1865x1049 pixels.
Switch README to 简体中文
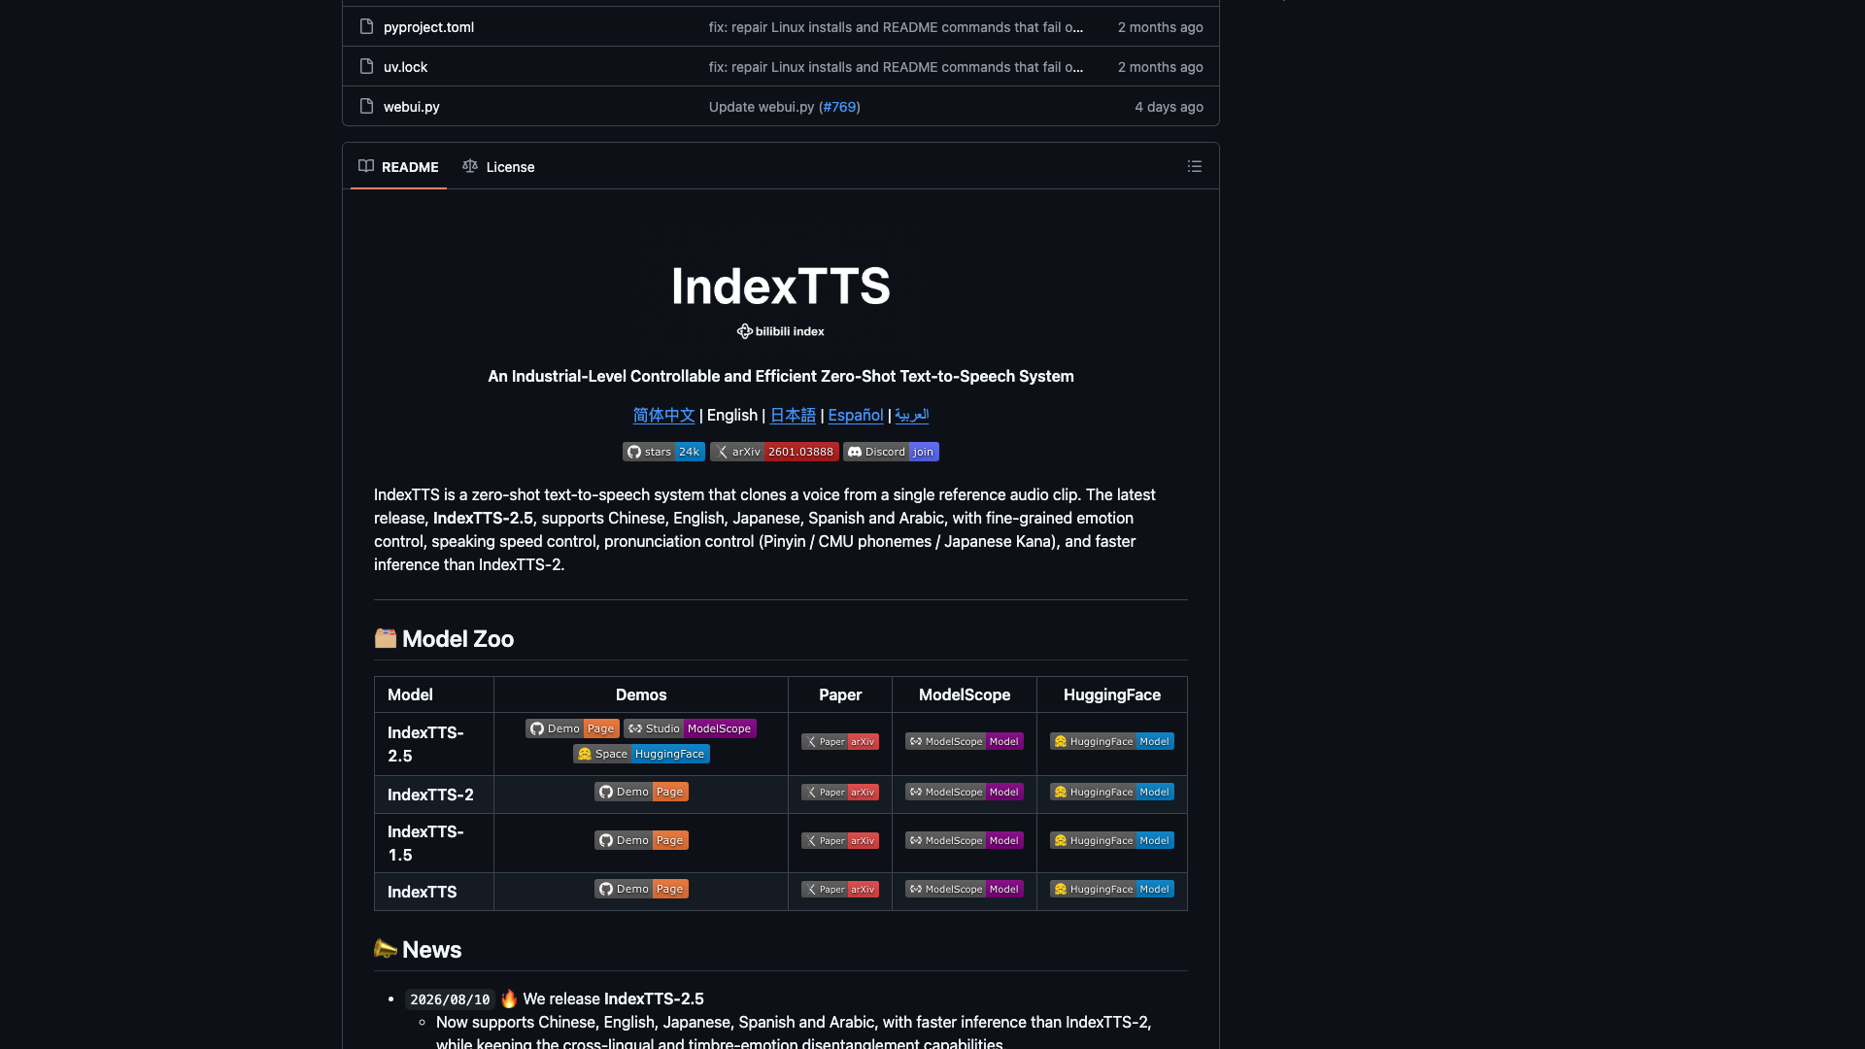coord(663,415)
